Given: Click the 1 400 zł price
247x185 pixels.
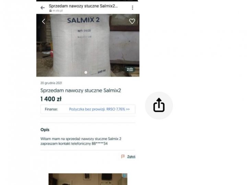Looking at the screenshot, I should click(51, 99).
